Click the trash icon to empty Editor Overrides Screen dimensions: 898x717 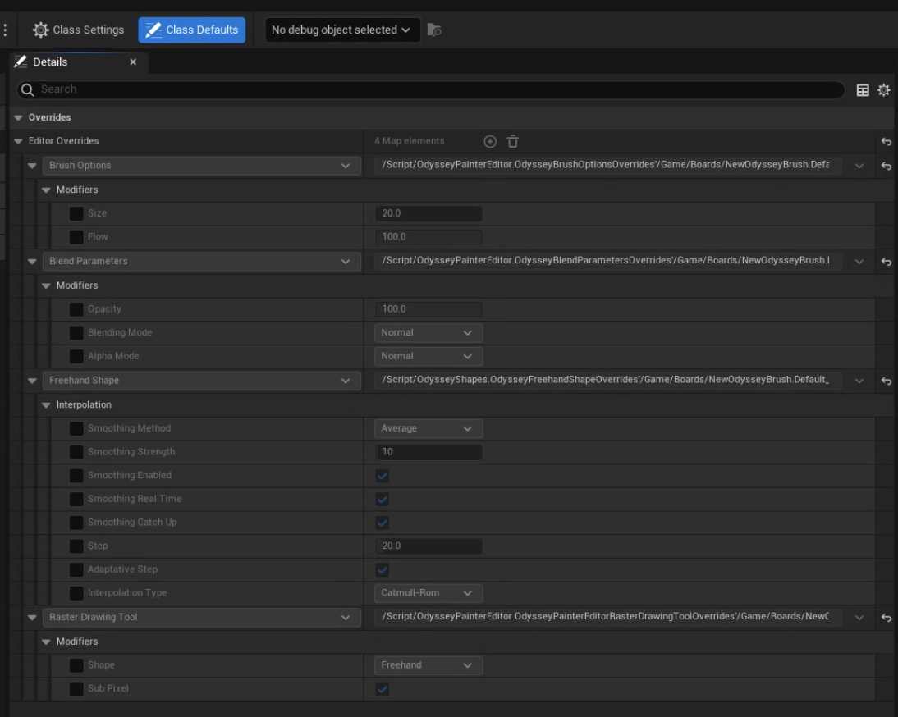(x=513, y=141)
